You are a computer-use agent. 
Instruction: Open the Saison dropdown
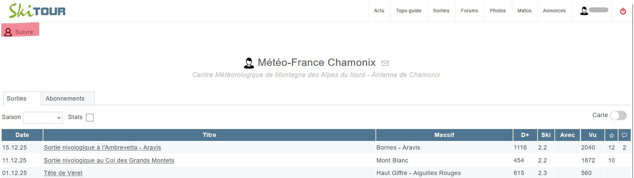pos(43,117)
